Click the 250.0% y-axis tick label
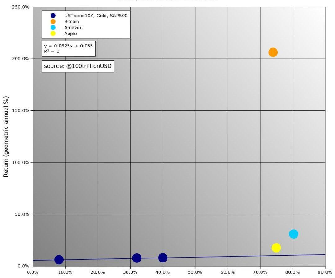The image size is (335, 278). (x=20, y=7)
